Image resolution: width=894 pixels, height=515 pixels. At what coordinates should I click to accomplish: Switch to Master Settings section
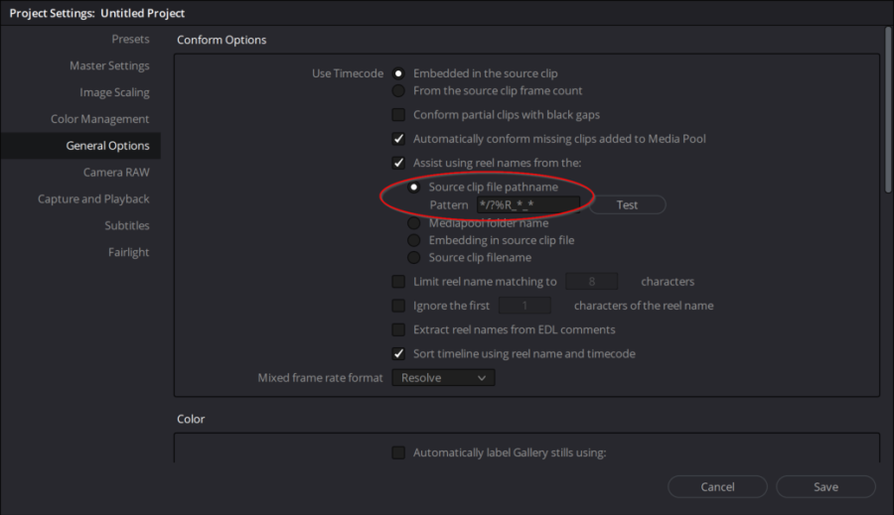pos(109,66)
